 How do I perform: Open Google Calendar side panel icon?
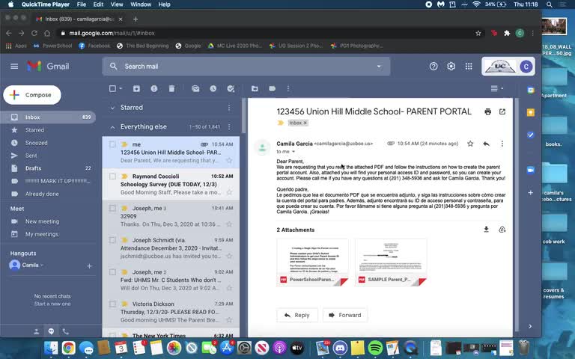[531, 90]
